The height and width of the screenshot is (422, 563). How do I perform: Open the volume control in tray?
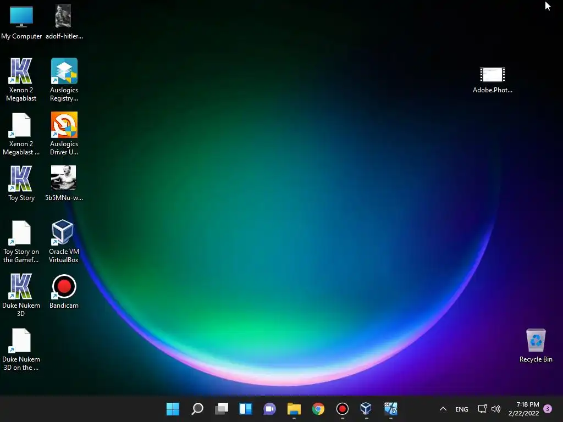pyautogui.click(x=496, y=409)
